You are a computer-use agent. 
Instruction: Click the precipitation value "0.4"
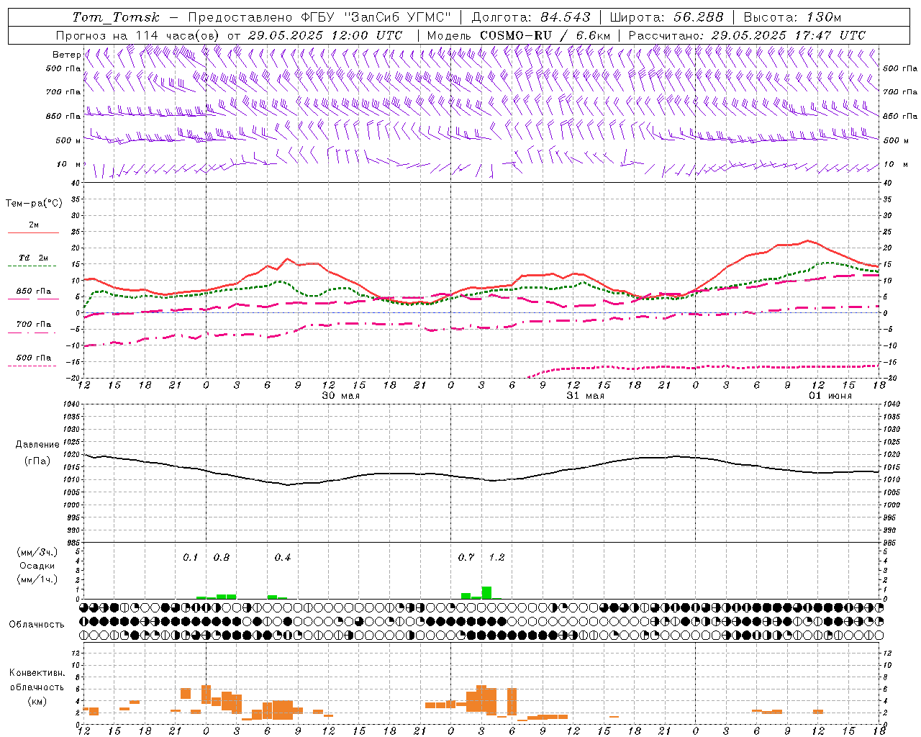point(282,557)
